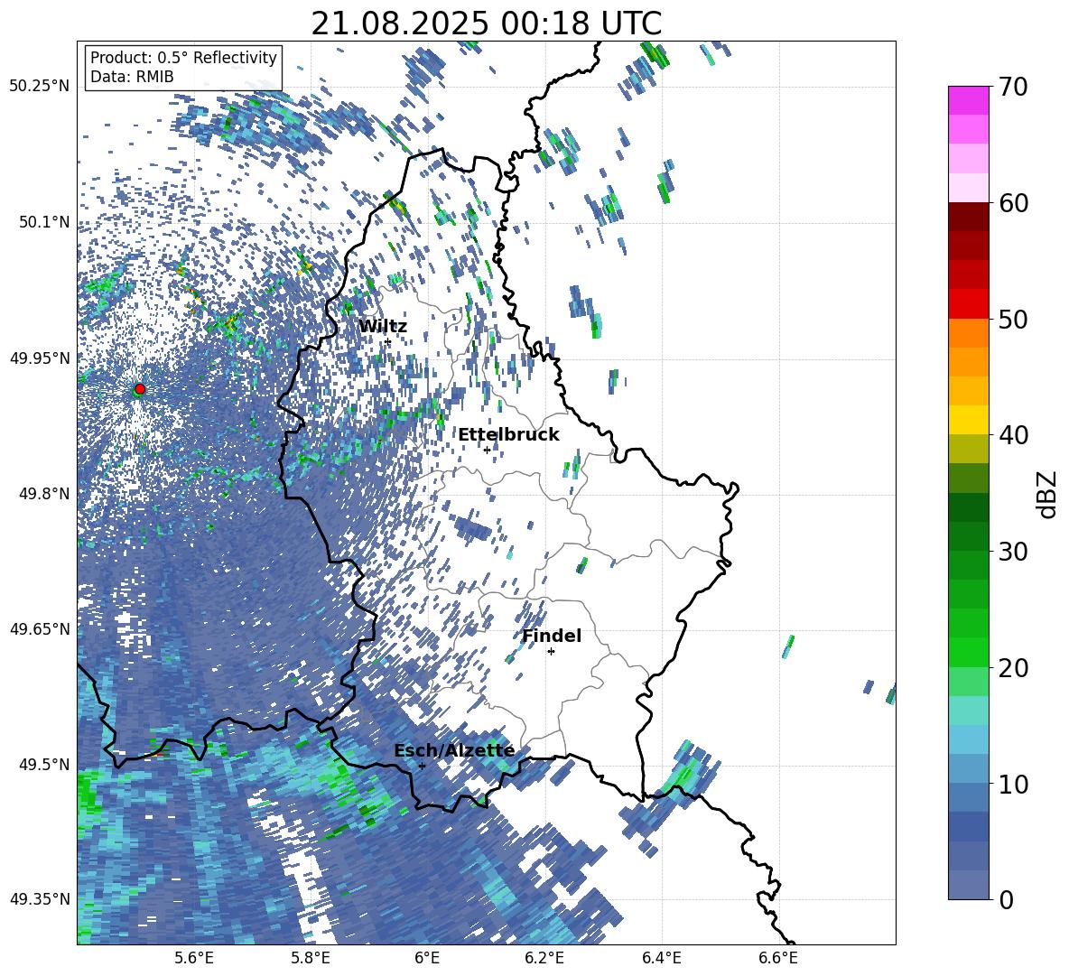Pick the dark red colorbar segment below 60

[x=968, y=217]
